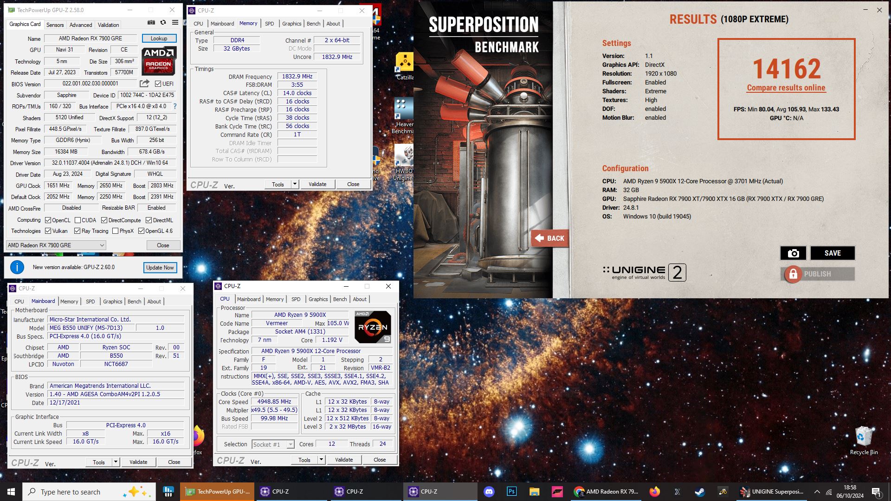
Task: Toggle the UEFI checkbox
Action: click(158, 84)
